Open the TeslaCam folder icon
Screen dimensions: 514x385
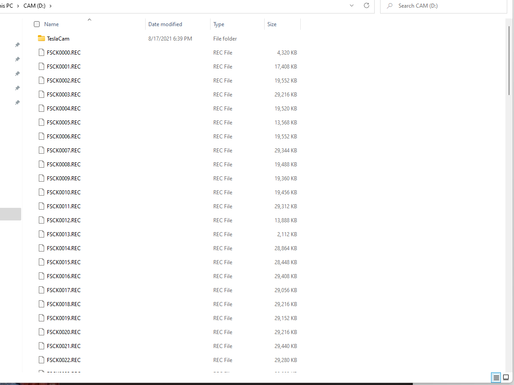(41, 38)
